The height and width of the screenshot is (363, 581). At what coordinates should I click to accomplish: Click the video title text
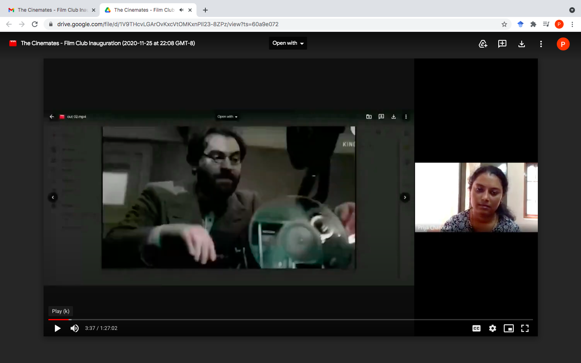108,43
